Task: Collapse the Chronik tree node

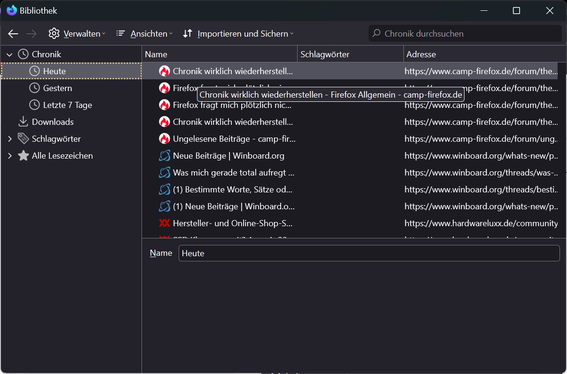Action: [x=10, y=54]
